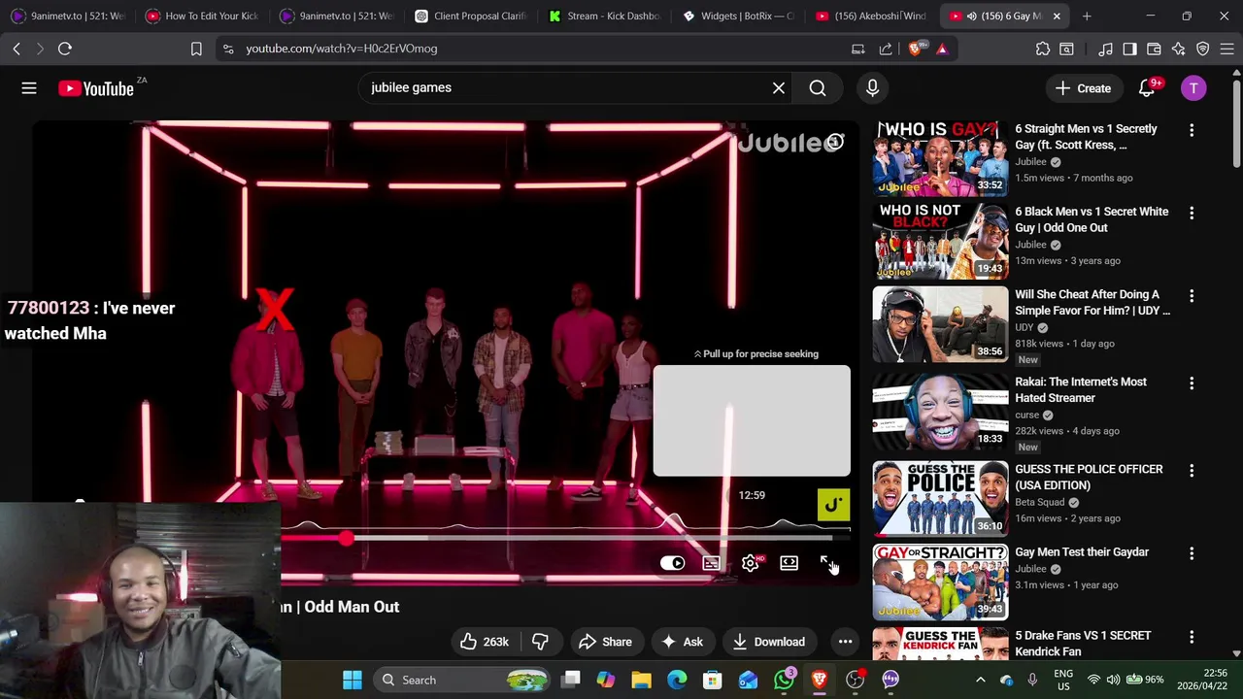Open the account avatar menu 'T'
This screenshot has width=1243, height=699.
tap(1193, 88)
